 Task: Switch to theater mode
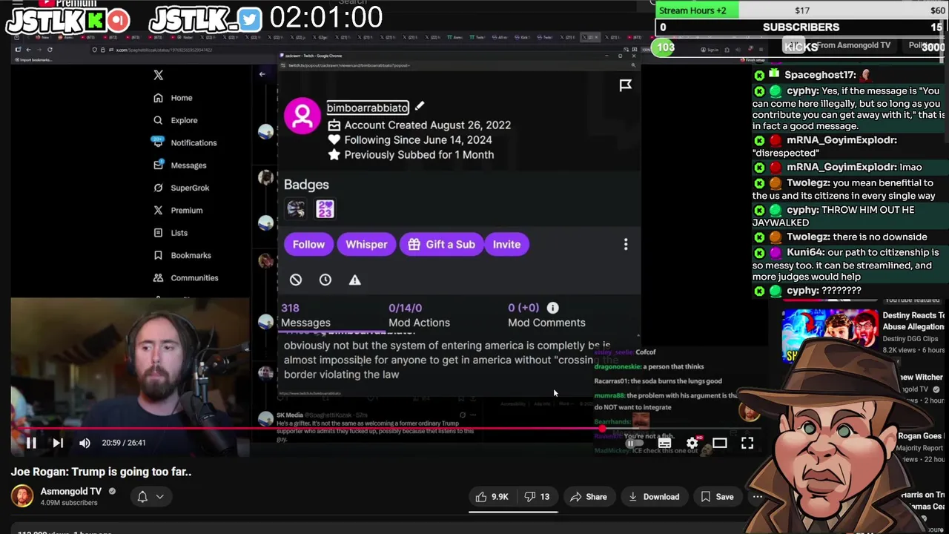pos(719,444)
